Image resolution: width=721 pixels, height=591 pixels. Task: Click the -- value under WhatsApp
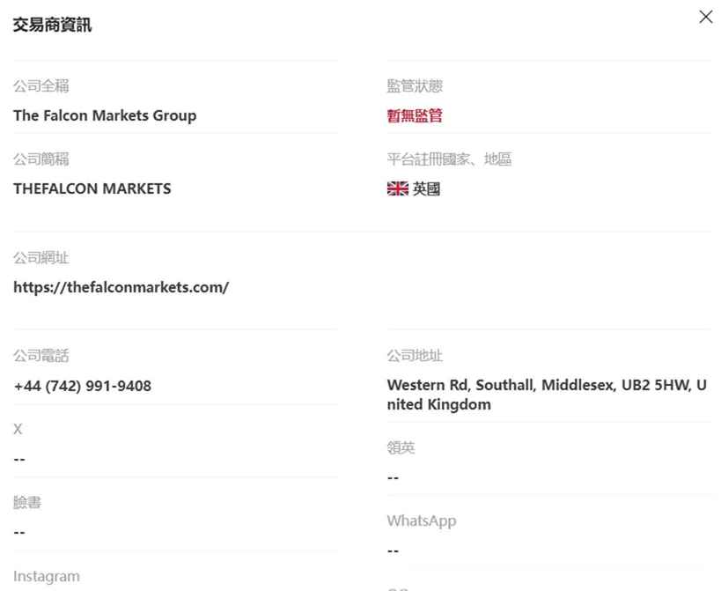pyautogui.click(x=393, y=550)
